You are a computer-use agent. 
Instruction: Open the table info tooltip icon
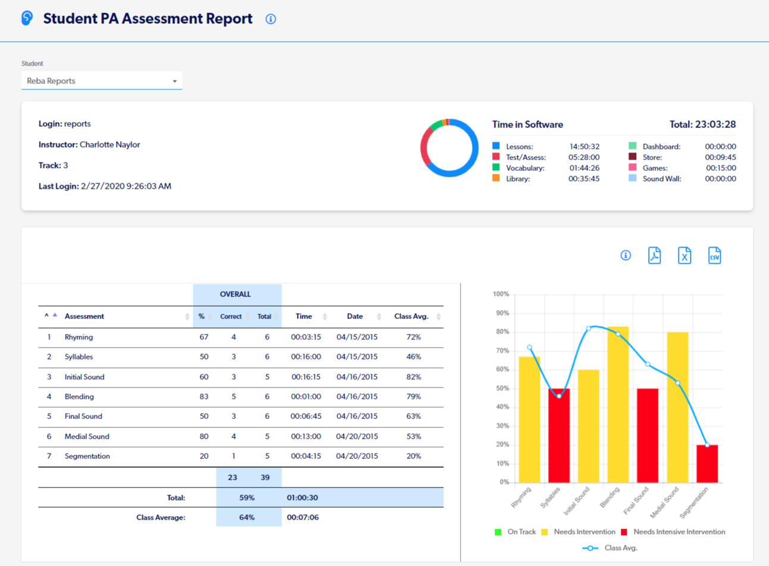(624, 255)
